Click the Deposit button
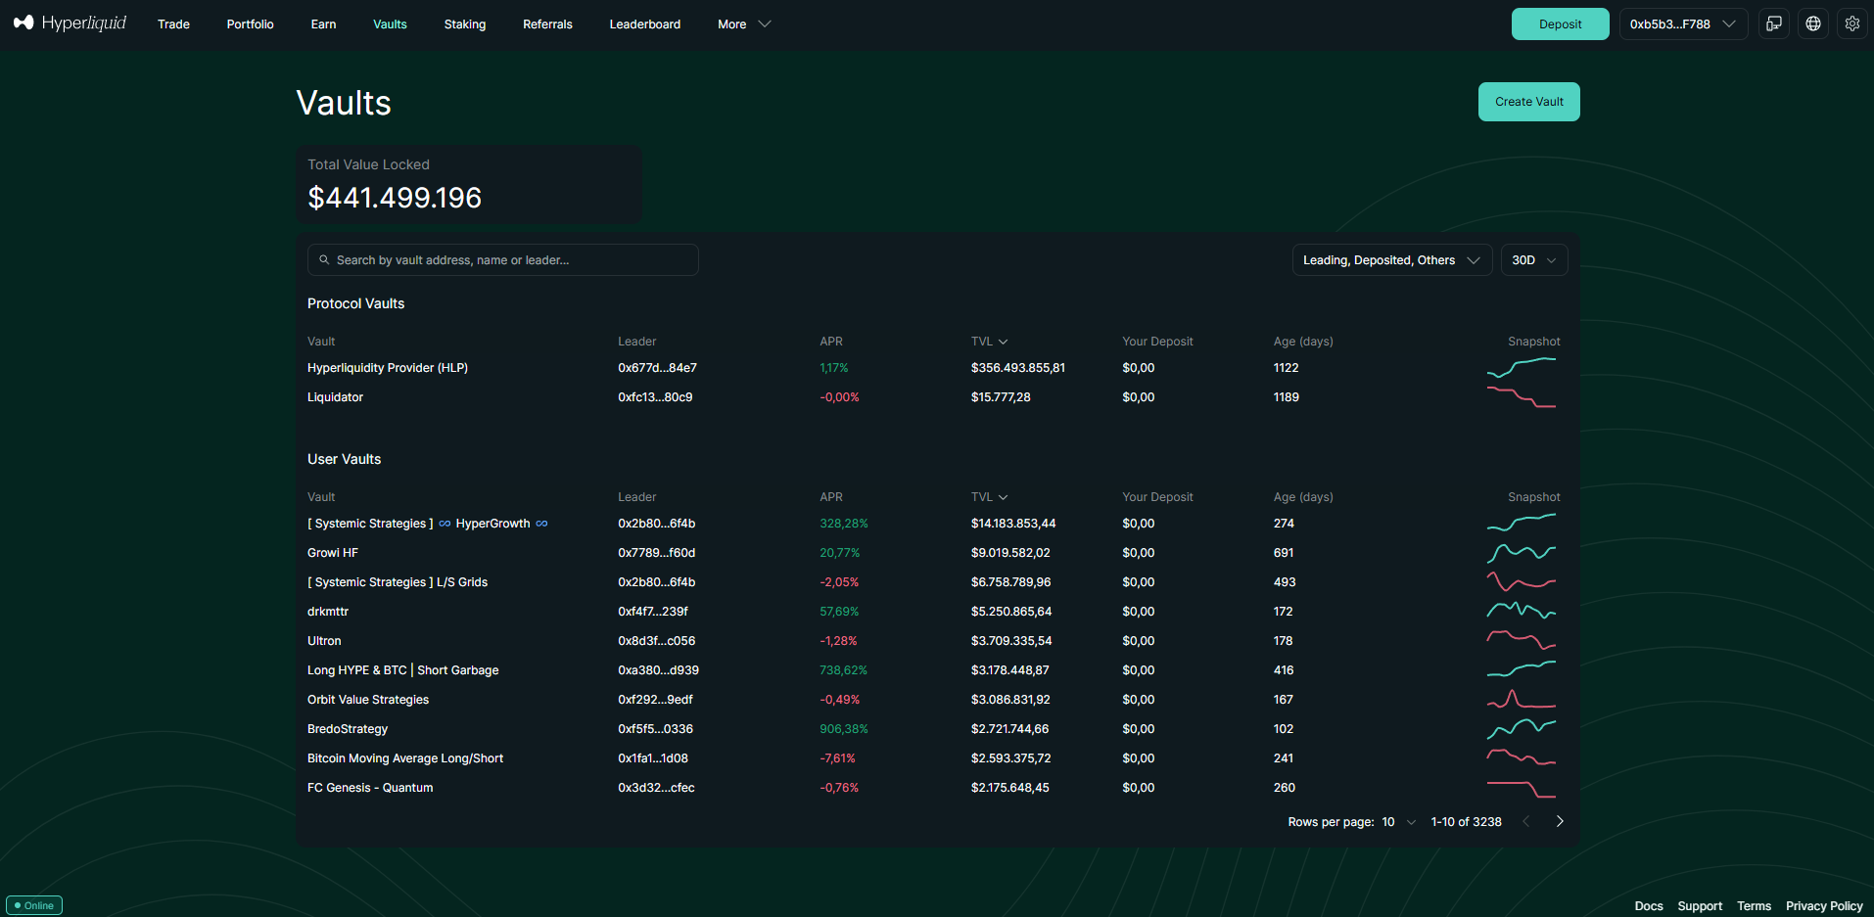1874x917 pixels. (x=1561, y=24)
